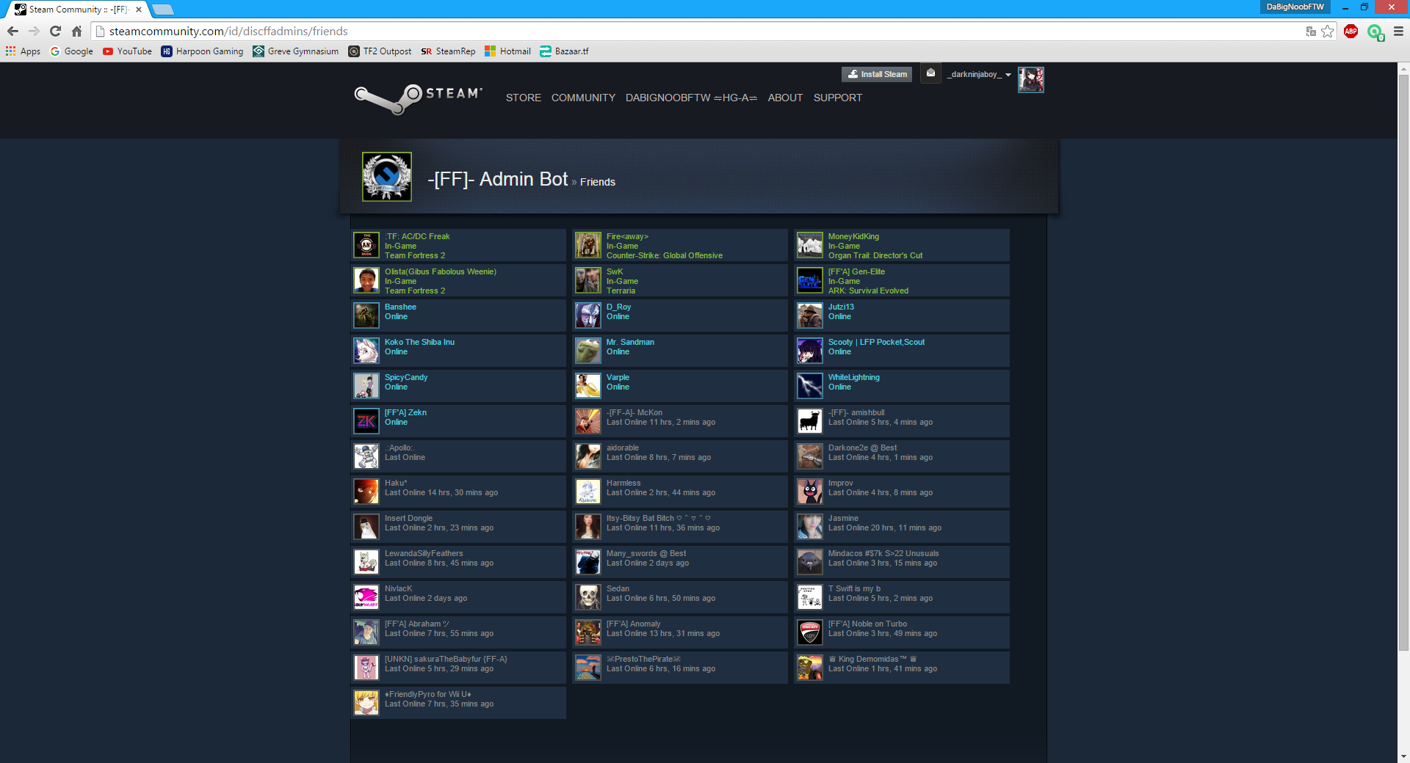
Task: Open the Apps bookmark
Action: 23,51
